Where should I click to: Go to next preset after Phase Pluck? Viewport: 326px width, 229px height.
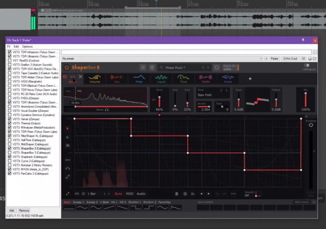pyautogui.click(x=208, y=67)
